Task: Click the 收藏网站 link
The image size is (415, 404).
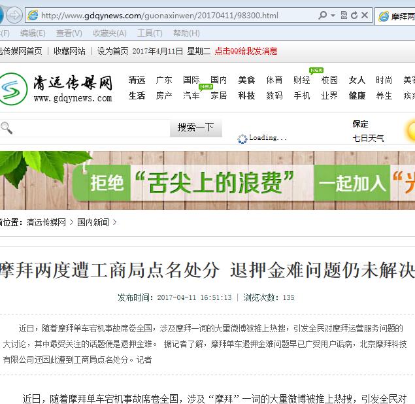Action: pyautogui.click(x=69, y=51)
